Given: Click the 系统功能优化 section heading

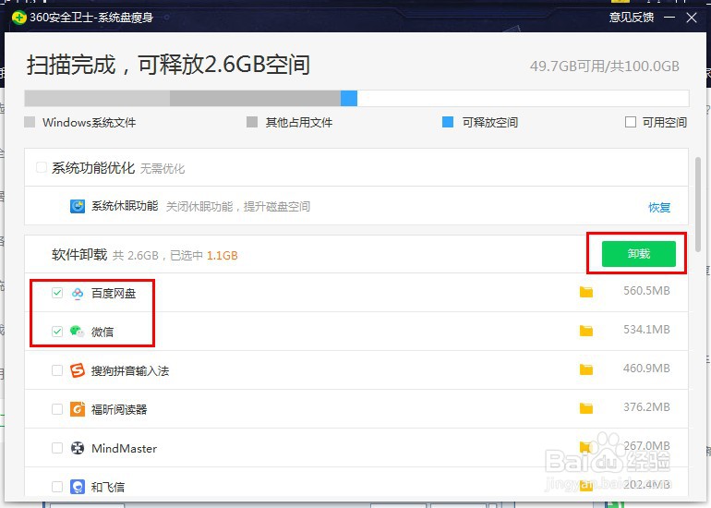Looking at the screenshot, I should [x=93, y=168].
